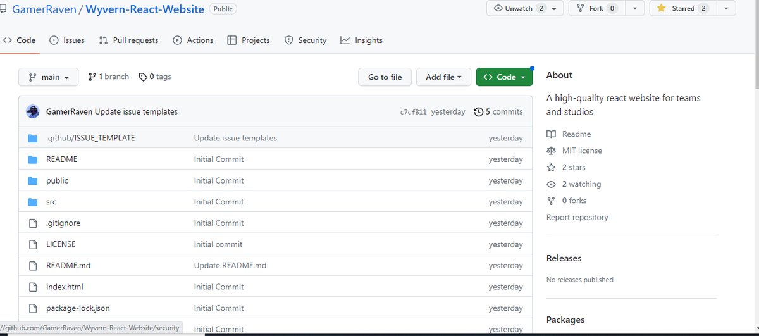Click the eye icon beside 2 watching

(552, 184)
